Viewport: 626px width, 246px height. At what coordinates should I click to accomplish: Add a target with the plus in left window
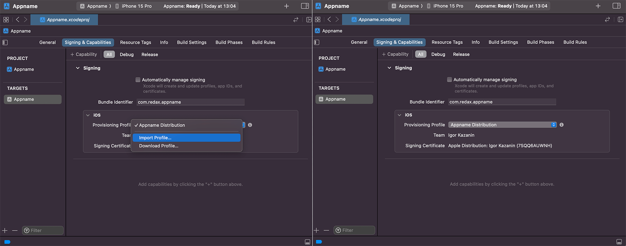point(5,230)
